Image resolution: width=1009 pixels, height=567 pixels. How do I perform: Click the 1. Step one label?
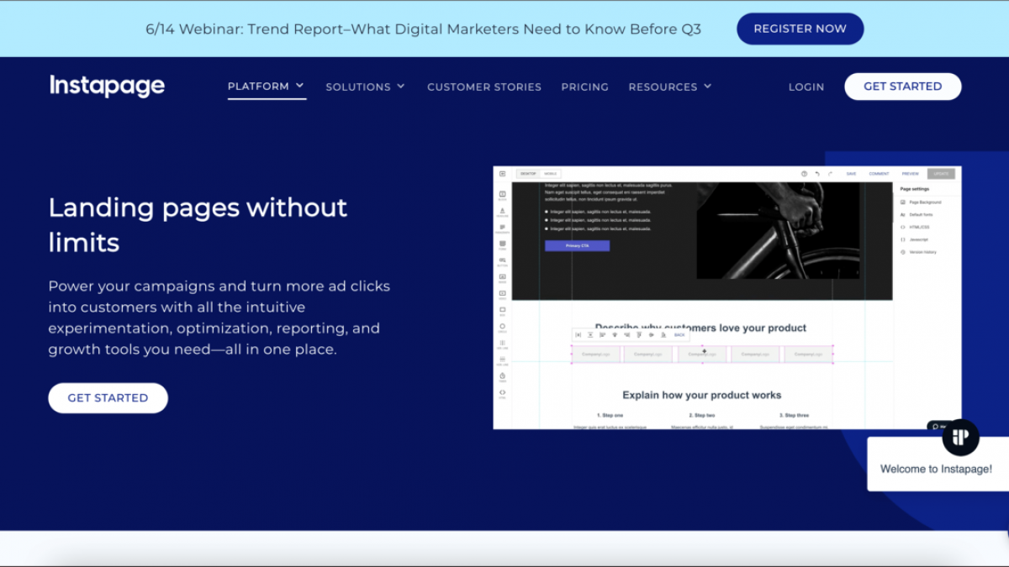[x=610, y=415]
